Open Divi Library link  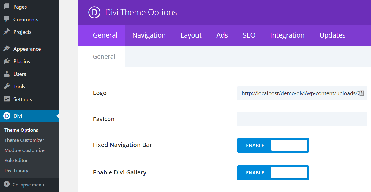(x=16, y=170)
